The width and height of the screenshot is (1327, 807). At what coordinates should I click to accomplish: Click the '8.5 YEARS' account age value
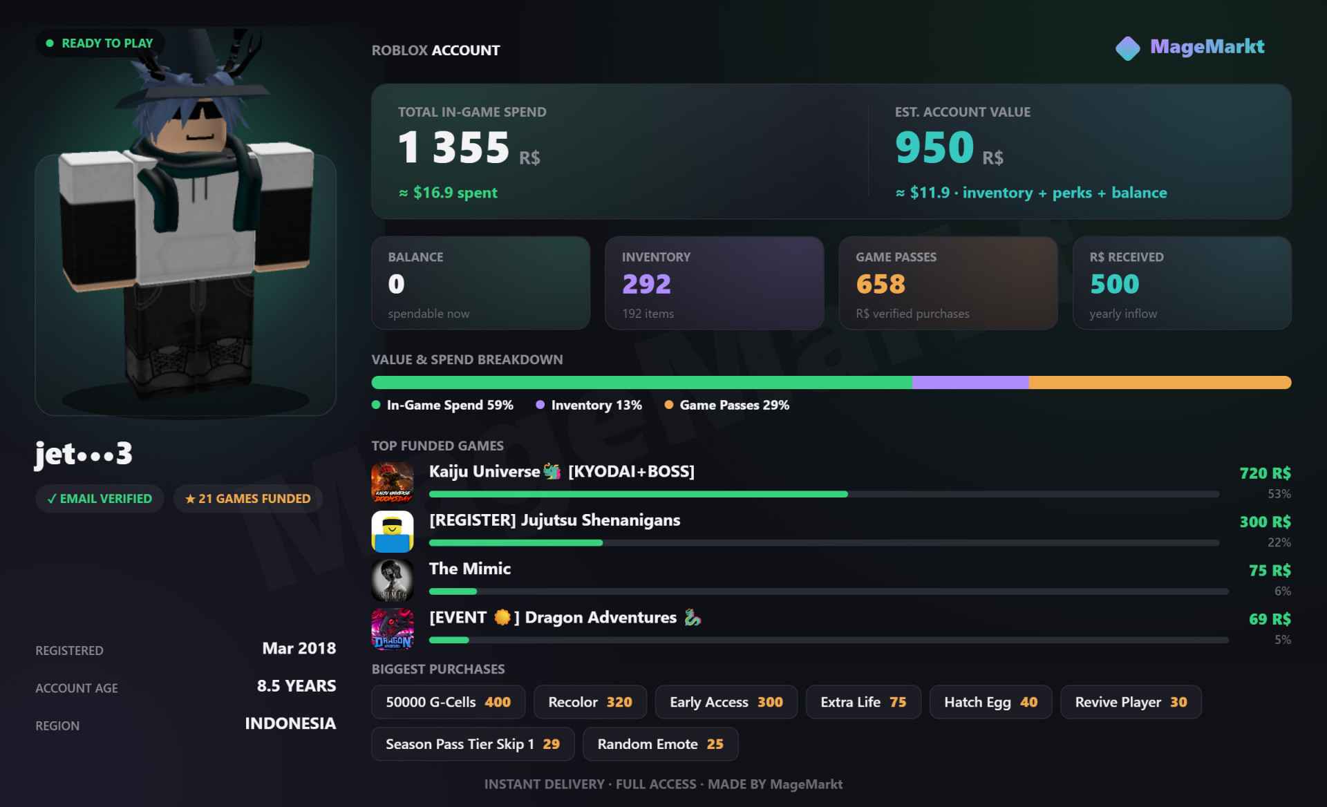click(297, 686)
